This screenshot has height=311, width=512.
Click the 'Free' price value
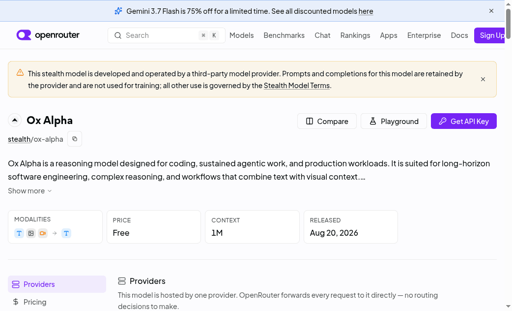121,233
